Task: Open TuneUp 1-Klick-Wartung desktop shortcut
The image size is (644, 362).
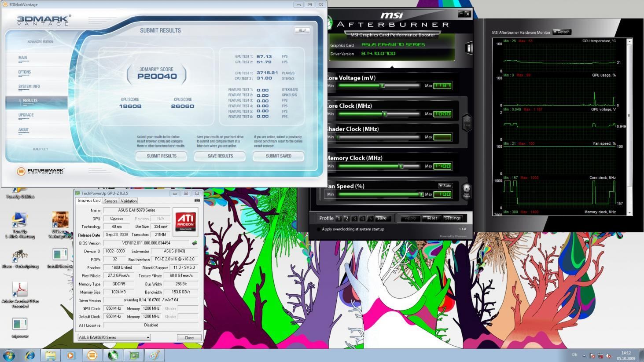Action: click(x=20, y=225)
